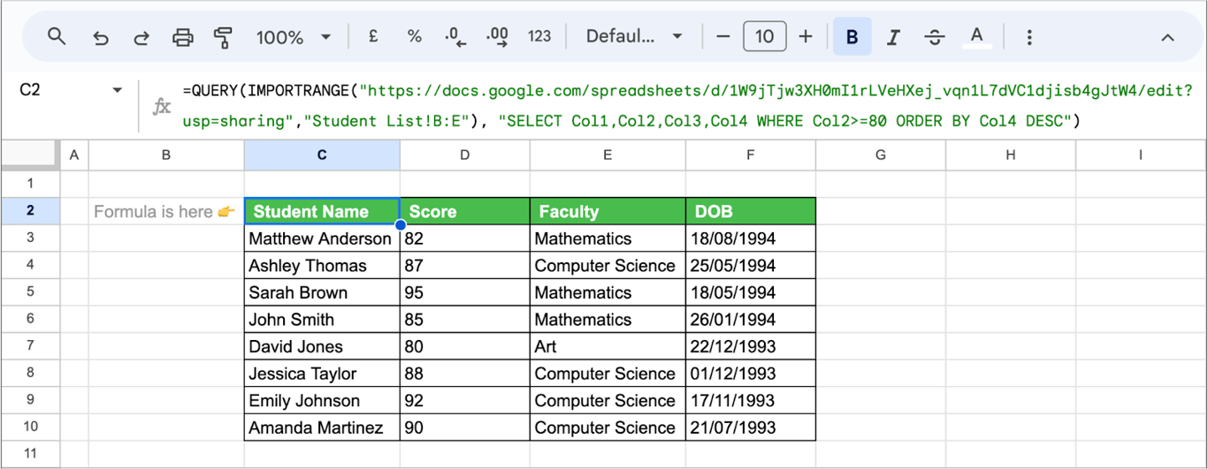Expand the Name box dropdown arrow

(117, 90)
